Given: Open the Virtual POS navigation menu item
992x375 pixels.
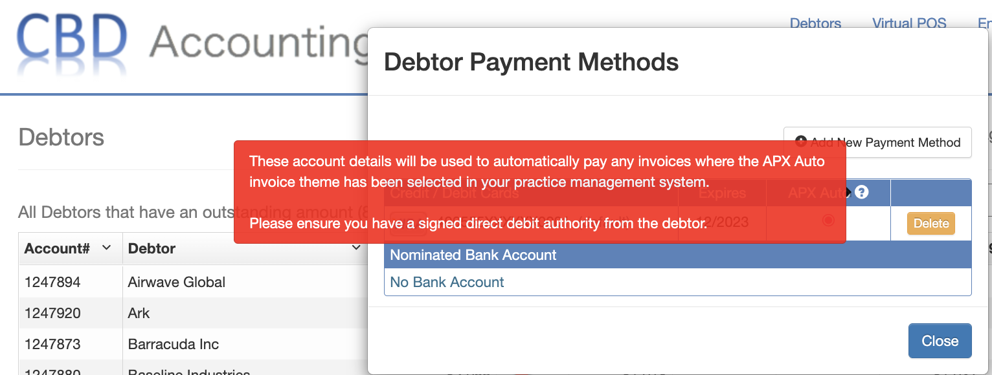Looking at the screenshot, I should tap(908, 23).
